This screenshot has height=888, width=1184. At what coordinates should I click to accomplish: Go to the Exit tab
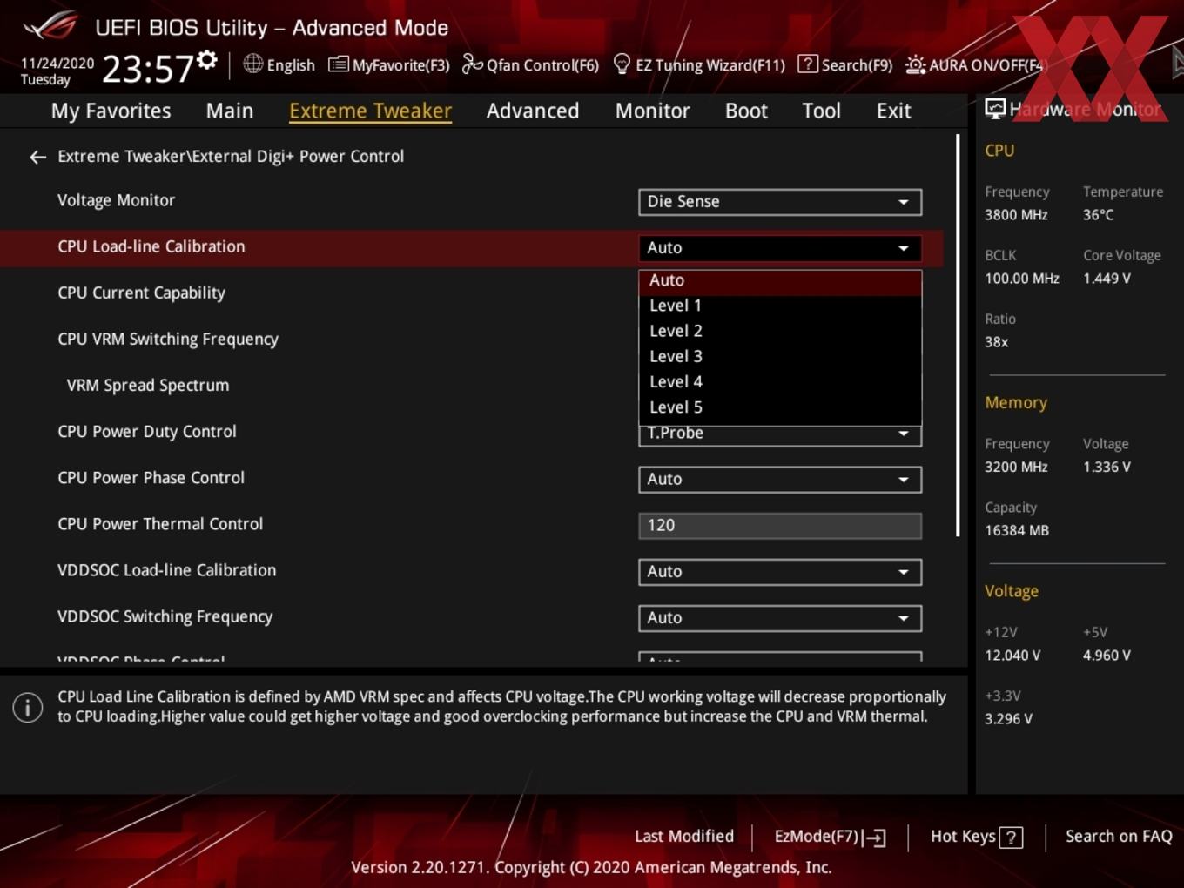(x=893, y=111)
